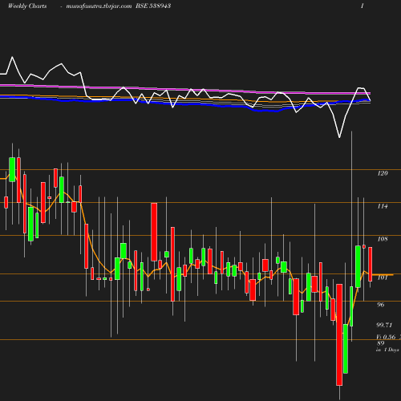Image resolution: width=401 pixels, height=401 pixels.
Task: Click the 'Weekly Charts' title text
Action: click(27, 6)
